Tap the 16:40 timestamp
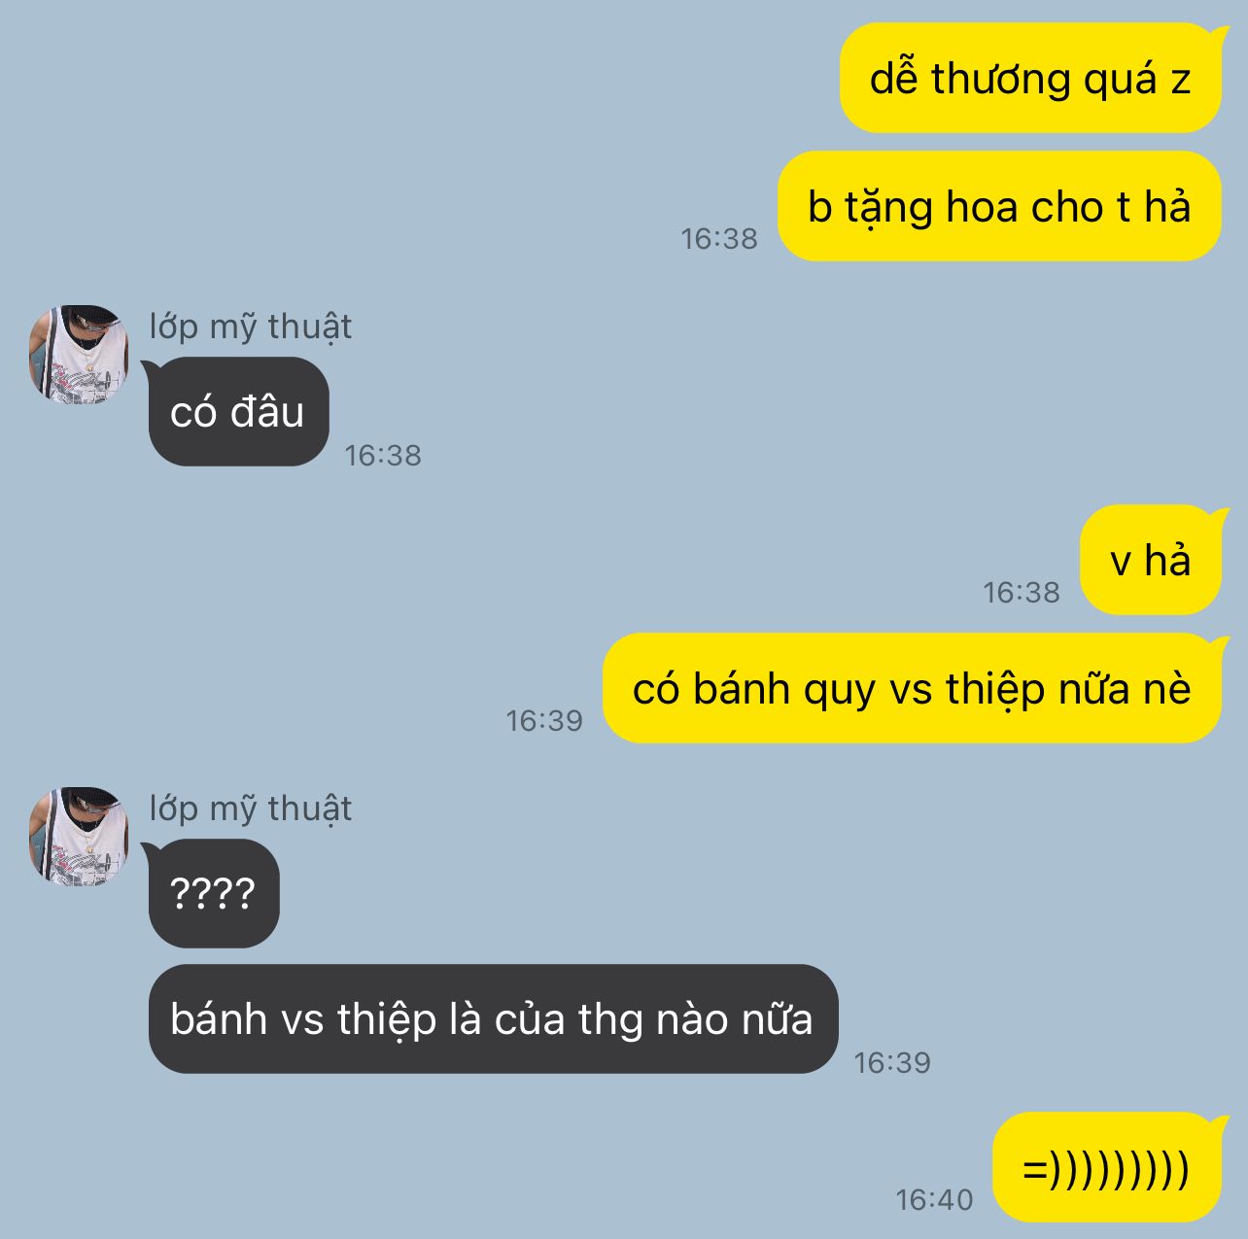 (x=934, y=1200)
